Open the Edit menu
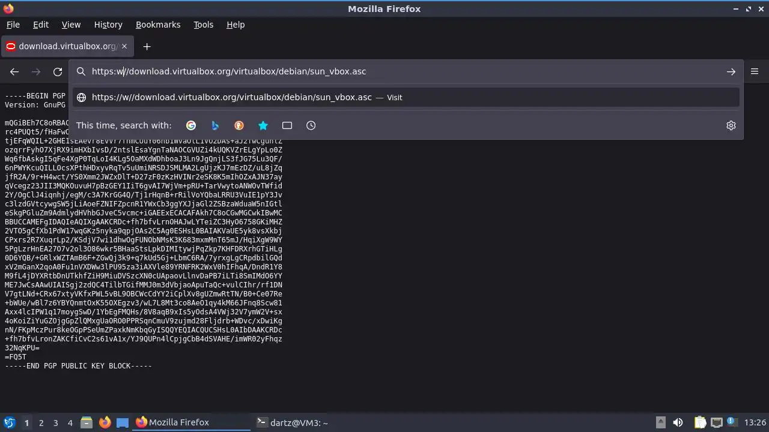Viewport: 769px width, 432px height. [x=41, y=25]
